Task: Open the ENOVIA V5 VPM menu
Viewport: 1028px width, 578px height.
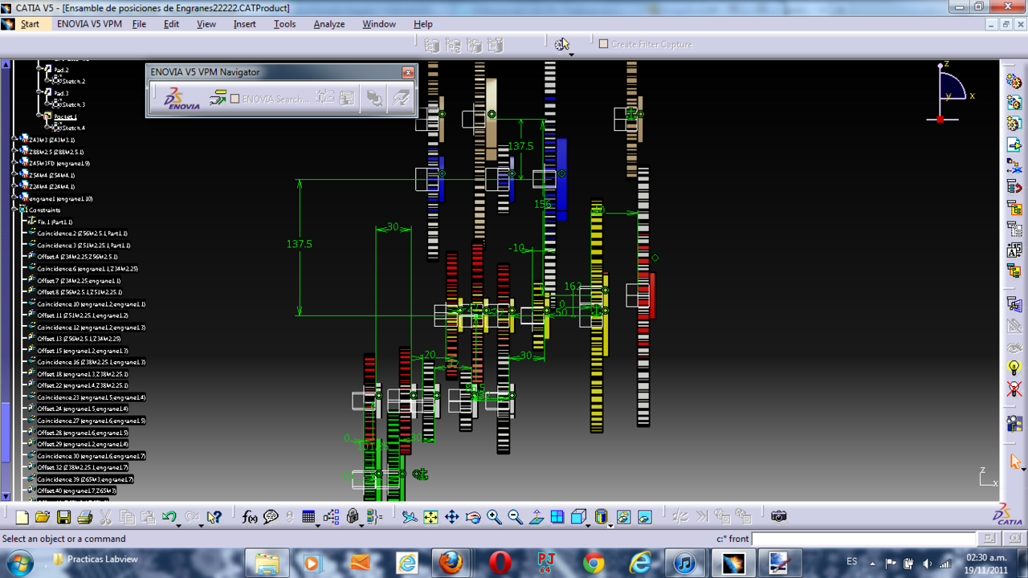Action: [x=89, y=24]
